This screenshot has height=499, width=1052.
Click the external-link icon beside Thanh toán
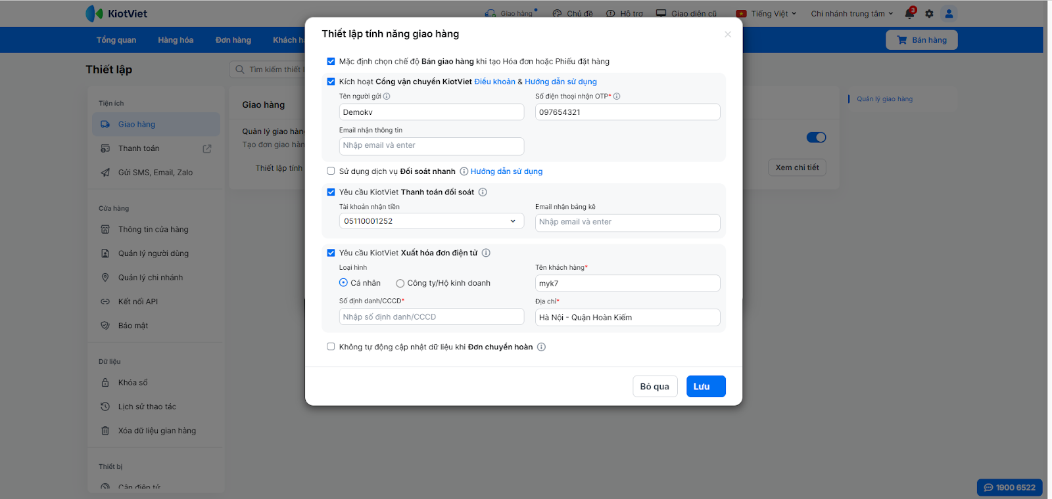tap(207, 149)
